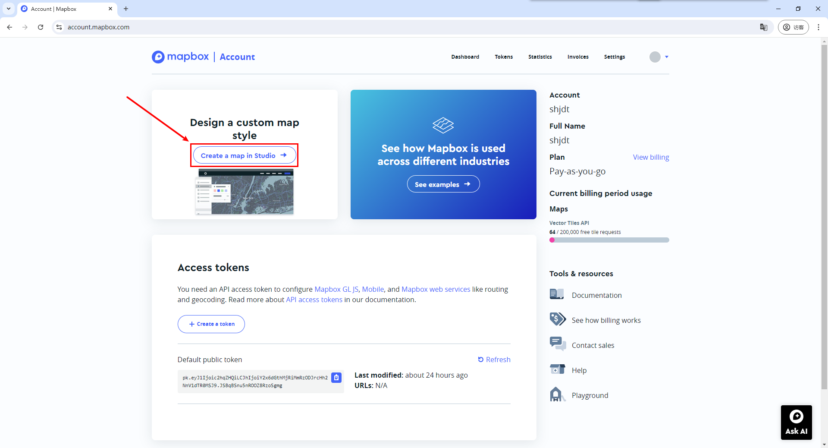
Task: Click the Pay-as-you-go plan text
Action: 577,171
